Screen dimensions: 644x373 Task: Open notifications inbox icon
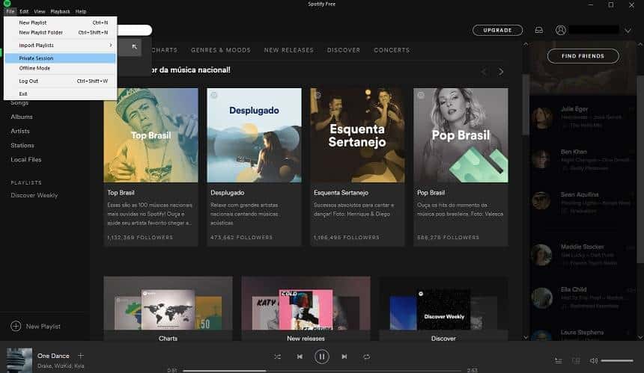click(x=539, y=30)
